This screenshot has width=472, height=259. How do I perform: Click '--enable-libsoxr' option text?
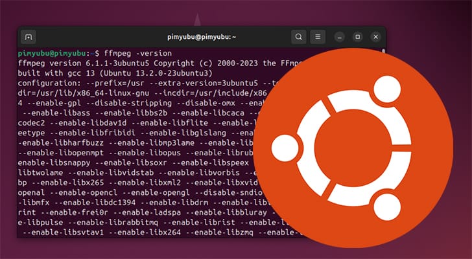pyautogui.click(x=131, y=163)
